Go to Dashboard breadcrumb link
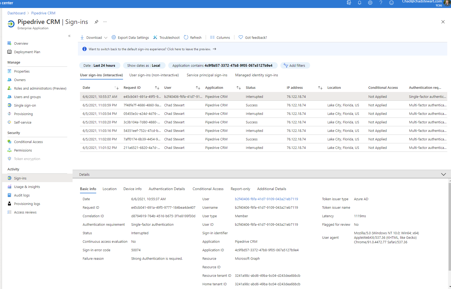Viewport: 451px width, 289px height. 16,13
